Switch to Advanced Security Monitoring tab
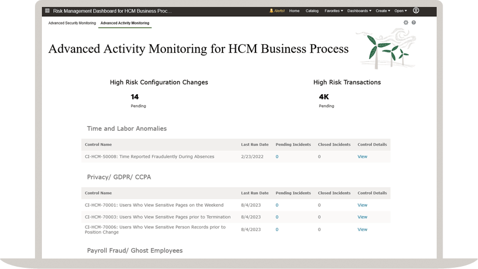This screenshot has width=478, height=269. tap(72, 23)
